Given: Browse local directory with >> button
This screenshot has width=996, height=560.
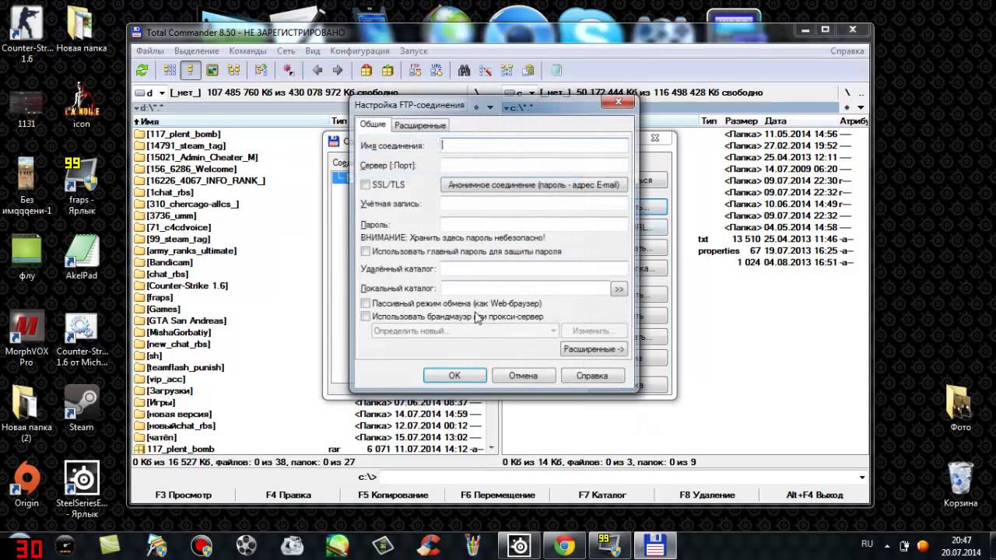Looking at the screenshot, I should click(619, 289).
